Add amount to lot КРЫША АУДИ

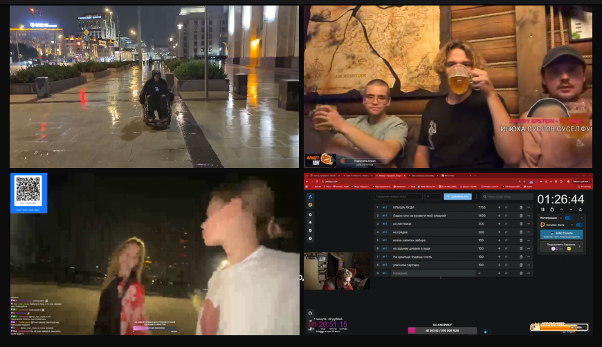(499, 207)
